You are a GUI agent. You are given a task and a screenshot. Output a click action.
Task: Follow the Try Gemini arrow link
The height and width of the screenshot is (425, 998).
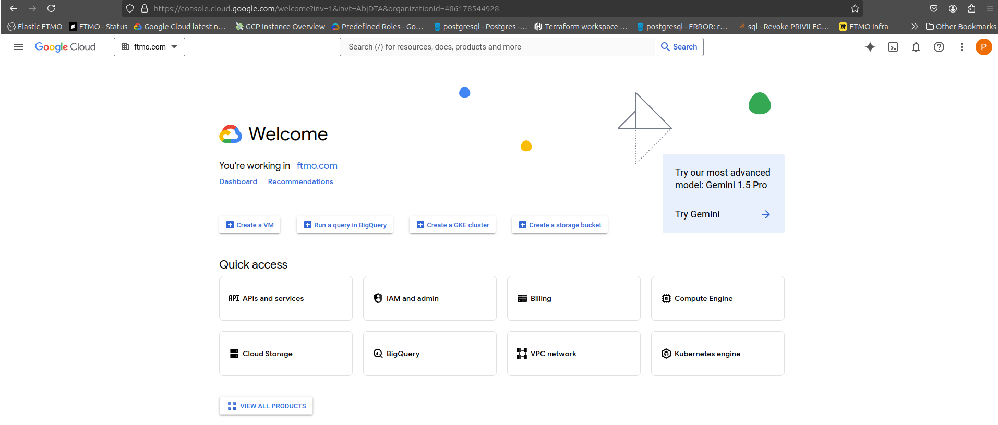point(765,214)
